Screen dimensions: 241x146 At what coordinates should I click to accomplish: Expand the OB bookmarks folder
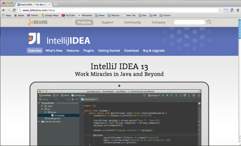click(x=153, y=15)
